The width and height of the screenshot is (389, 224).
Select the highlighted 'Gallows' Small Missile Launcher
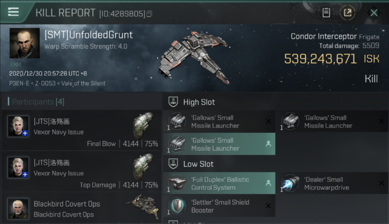click(x=219, y=144)
